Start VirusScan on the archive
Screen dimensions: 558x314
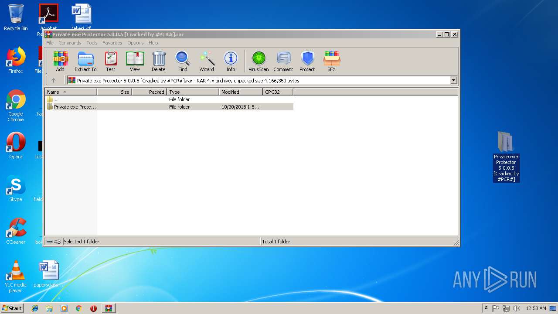click(x=259, y=61)
